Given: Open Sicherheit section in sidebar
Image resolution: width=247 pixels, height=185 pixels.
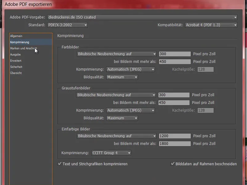Looking at the screenshot, I should [31, 67].
